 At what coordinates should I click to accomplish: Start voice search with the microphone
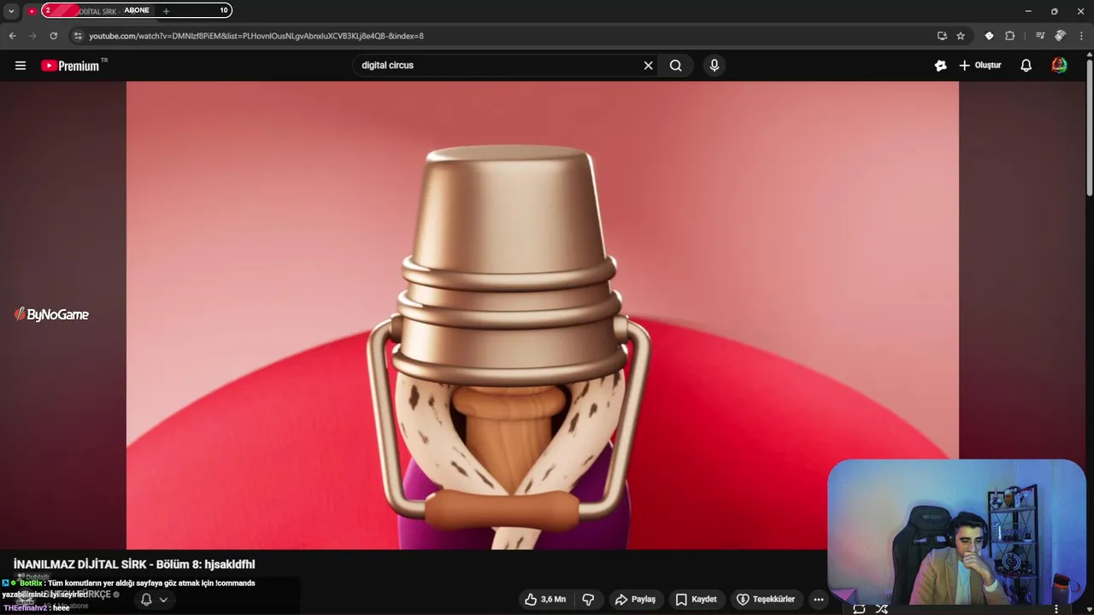click(x=715, y=66)
